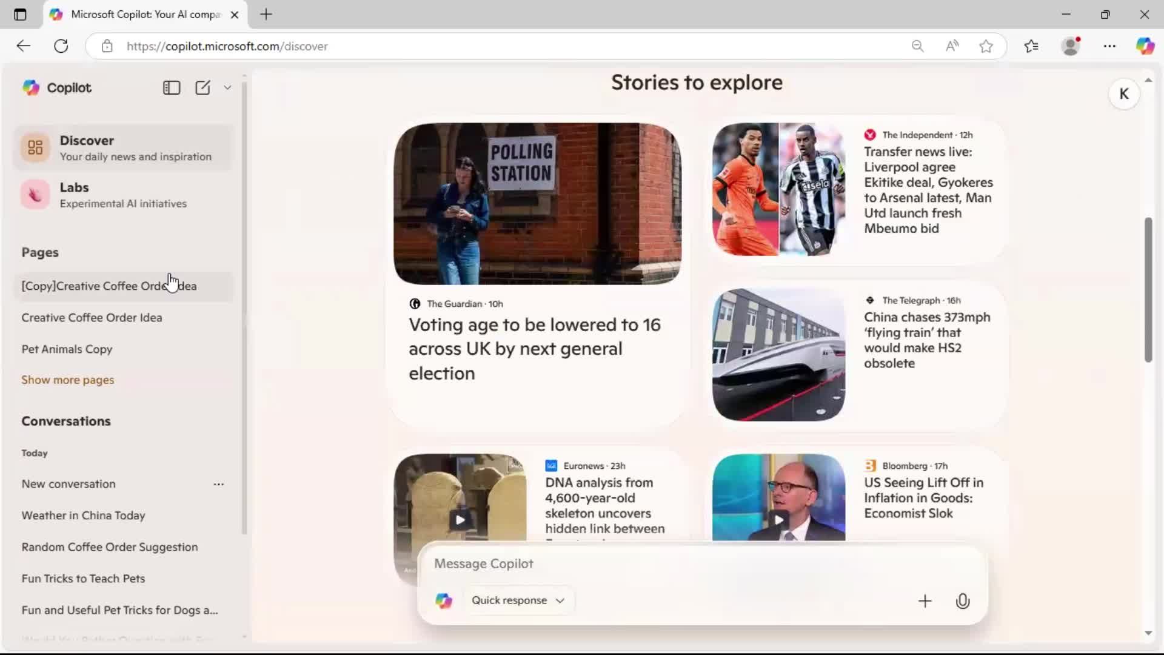
Task: Open Random Coffee Order Suggestion conversation
Action: [x=110, y=547]
